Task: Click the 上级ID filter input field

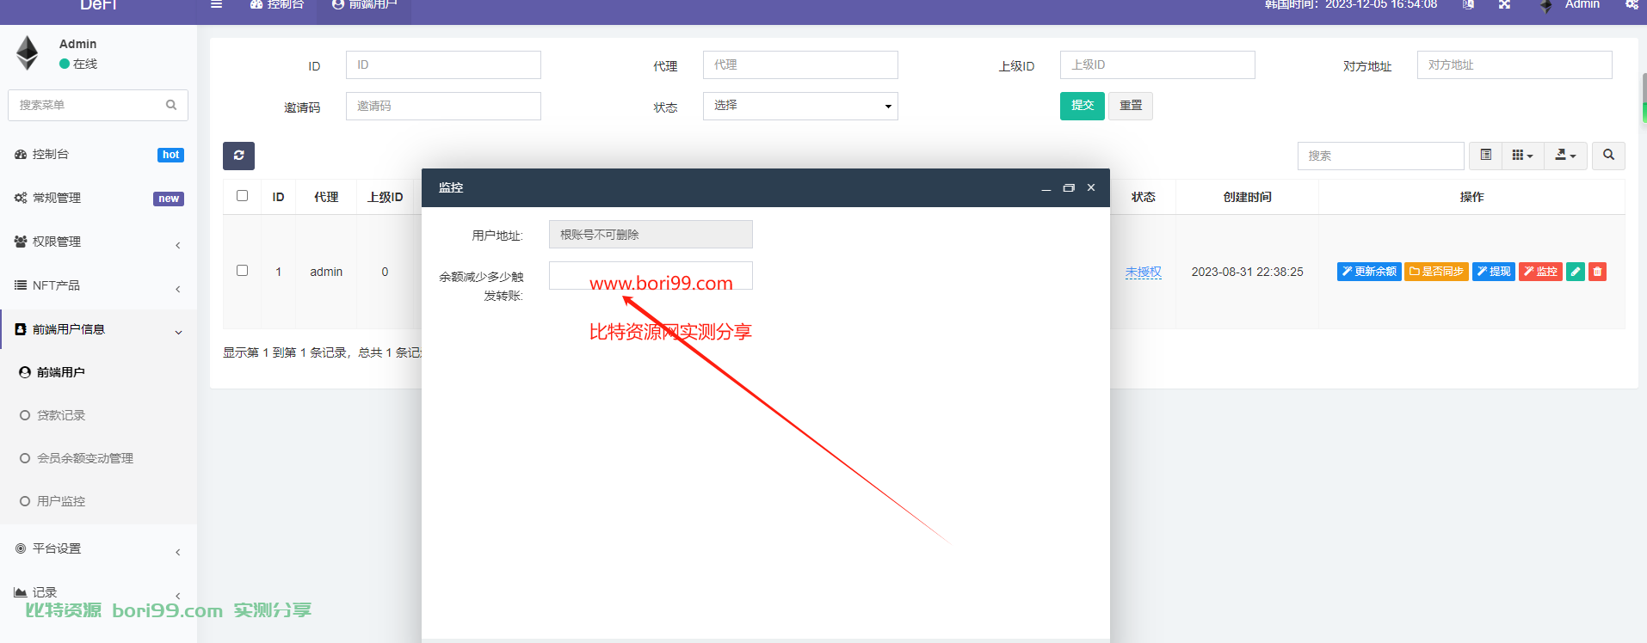Action: (1157, 64)
